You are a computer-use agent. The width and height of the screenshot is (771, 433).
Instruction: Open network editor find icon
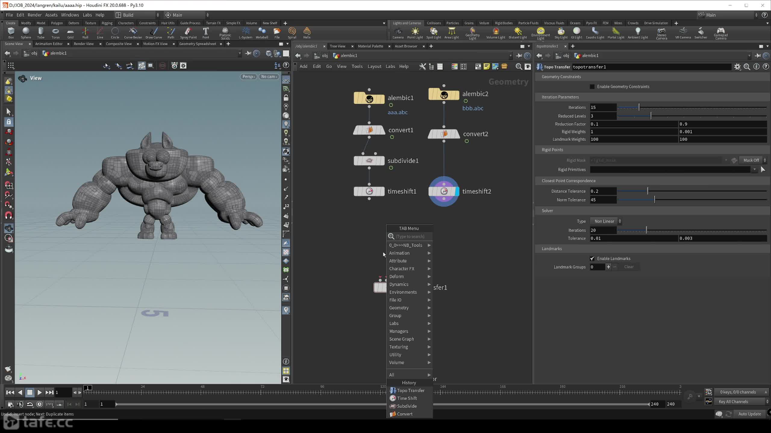coord(519,67)
